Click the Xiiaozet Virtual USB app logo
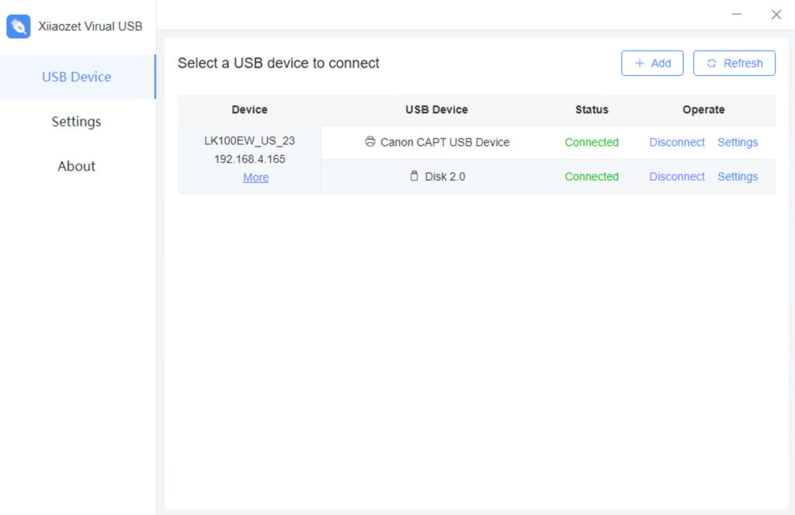The height and width of the screenshot is (515, 795). 19,26
